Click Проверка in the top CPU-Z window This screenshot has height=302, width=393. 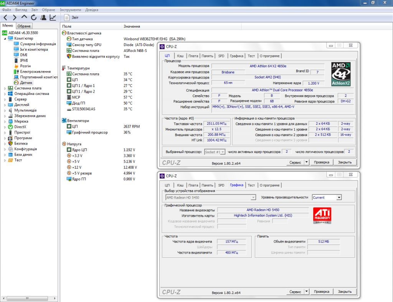pos(322,162)
